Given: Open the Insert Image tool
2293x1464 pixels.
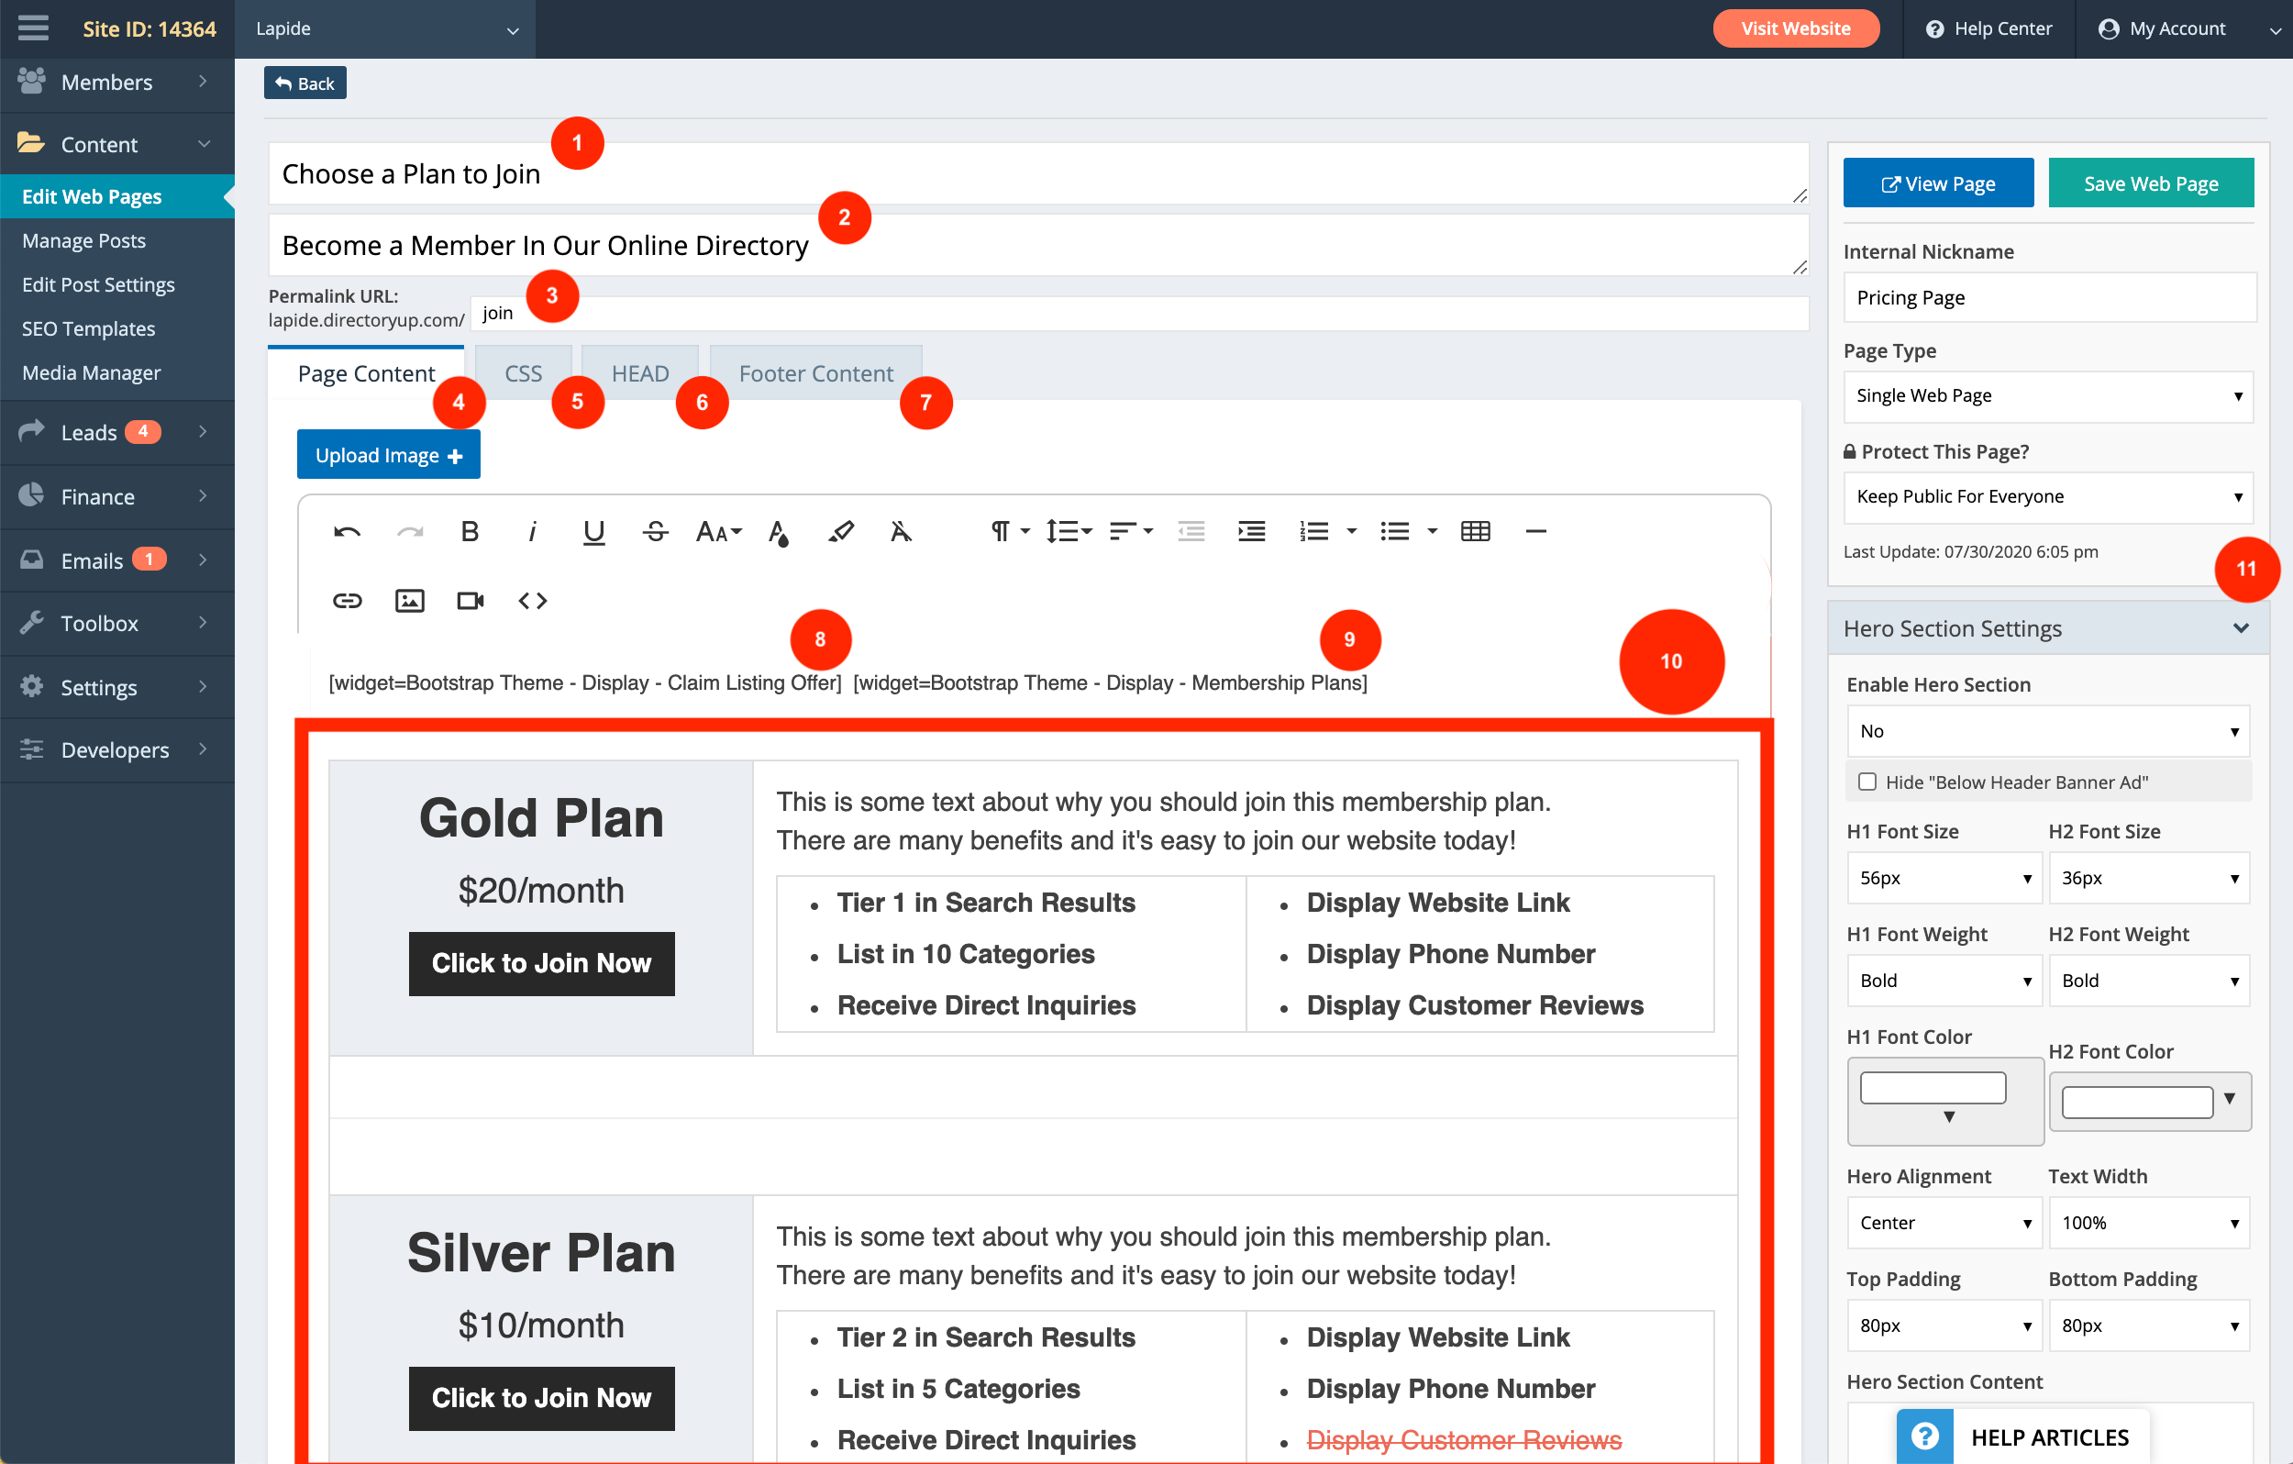Looking at the screenshot, I should (408, 600).
